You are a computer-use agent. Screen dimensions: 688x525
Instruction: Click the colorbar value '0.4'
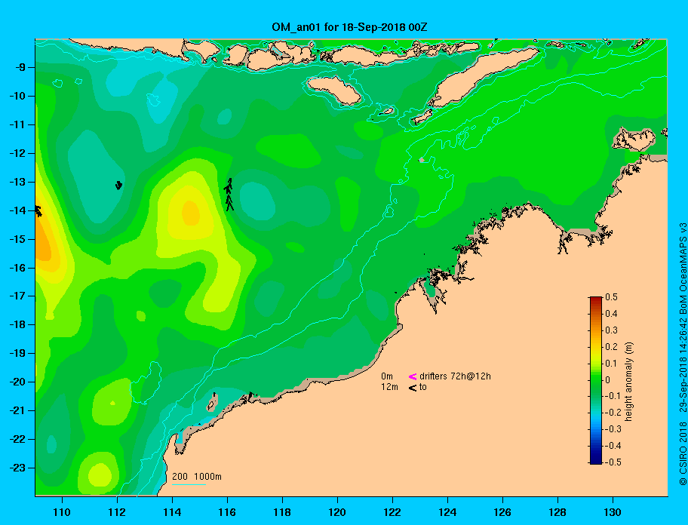[611, 314]
